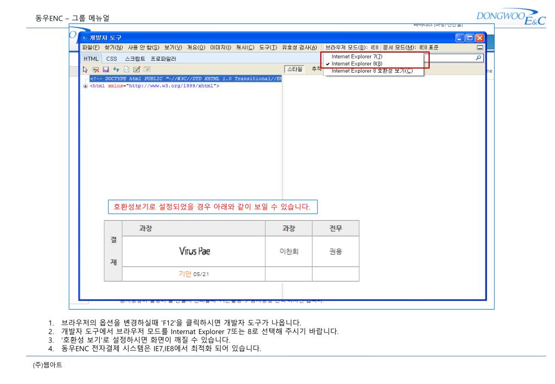The image size is (555, 384).
Task: Choose Internet Explorer 8 호환성 보기(C)
Action: coord(372,71)
